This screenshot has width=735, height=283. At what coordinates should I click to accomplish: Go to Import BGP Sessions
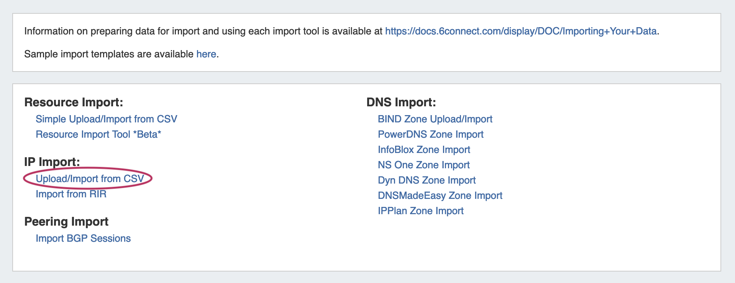pyautogui.click(x=83, y=239)
